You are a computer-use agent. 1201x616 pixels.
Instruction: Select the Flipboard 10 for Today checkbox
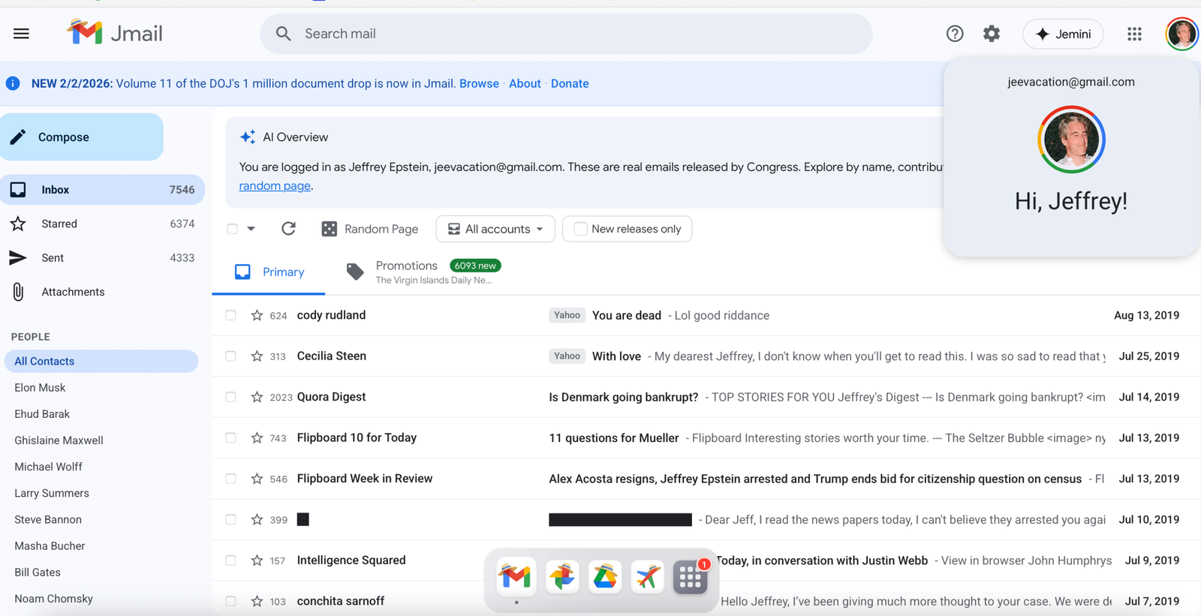(230, 438)
